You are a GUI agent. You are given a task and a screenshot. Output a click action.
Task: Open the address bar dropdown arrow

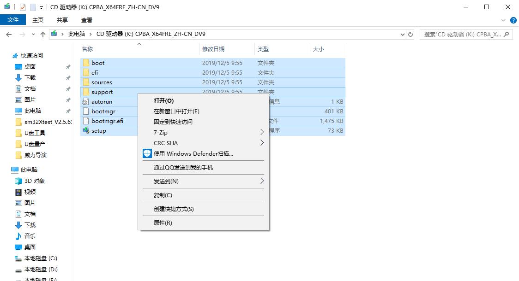click(401, 34)
